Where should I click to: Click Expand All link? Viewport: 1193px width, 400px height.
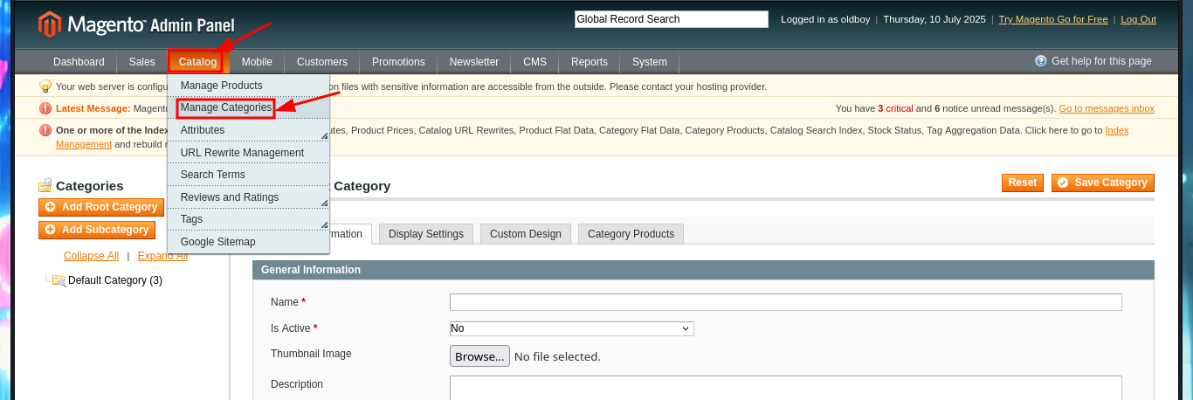coord(162,256)
